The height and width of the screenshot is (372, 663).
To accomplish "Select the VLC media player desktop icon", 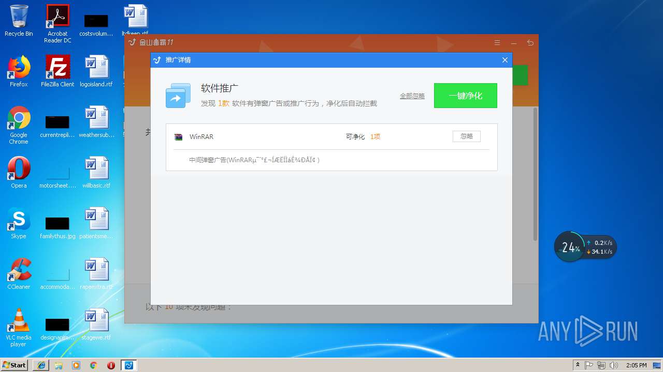I will pos(19,328).
